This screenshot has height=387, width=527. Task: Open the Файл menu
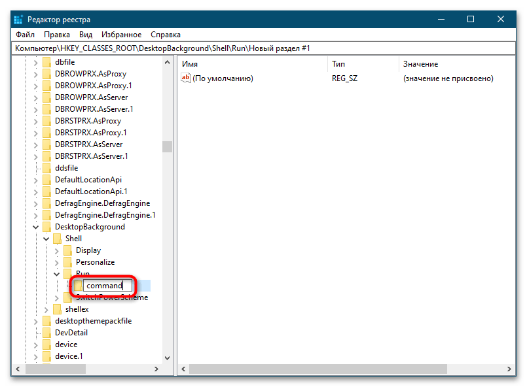pos(25,35)
